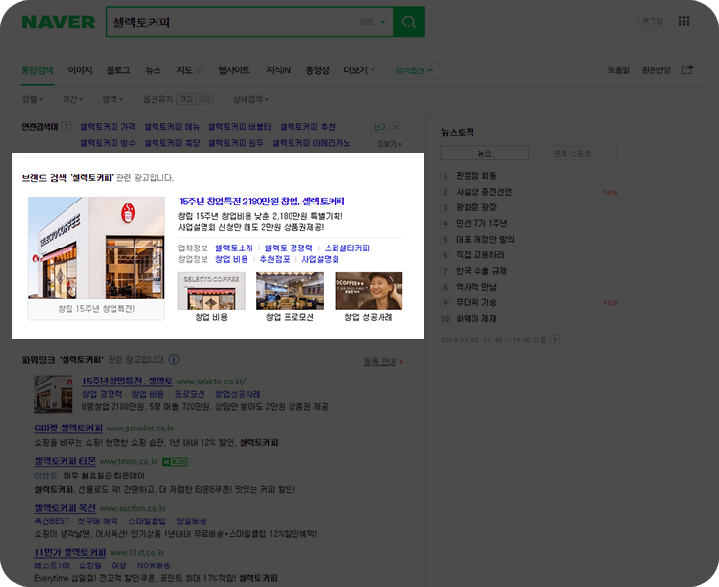This screenshot has width=719, height=587.
Task: Click the 사업설명회 link
Action: click(320, 259)
